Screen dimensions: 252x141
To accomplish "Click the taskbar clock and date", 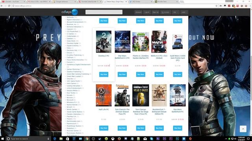I will pyautogui.click(x=241, y=139).
